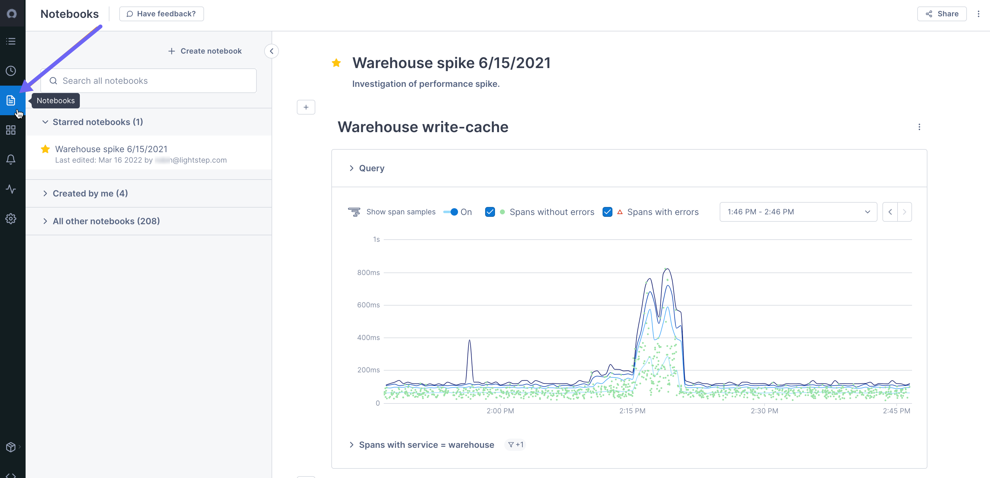
Task: Open the Warehouse write-cache three-dot menu
Action: coord(919,127)
